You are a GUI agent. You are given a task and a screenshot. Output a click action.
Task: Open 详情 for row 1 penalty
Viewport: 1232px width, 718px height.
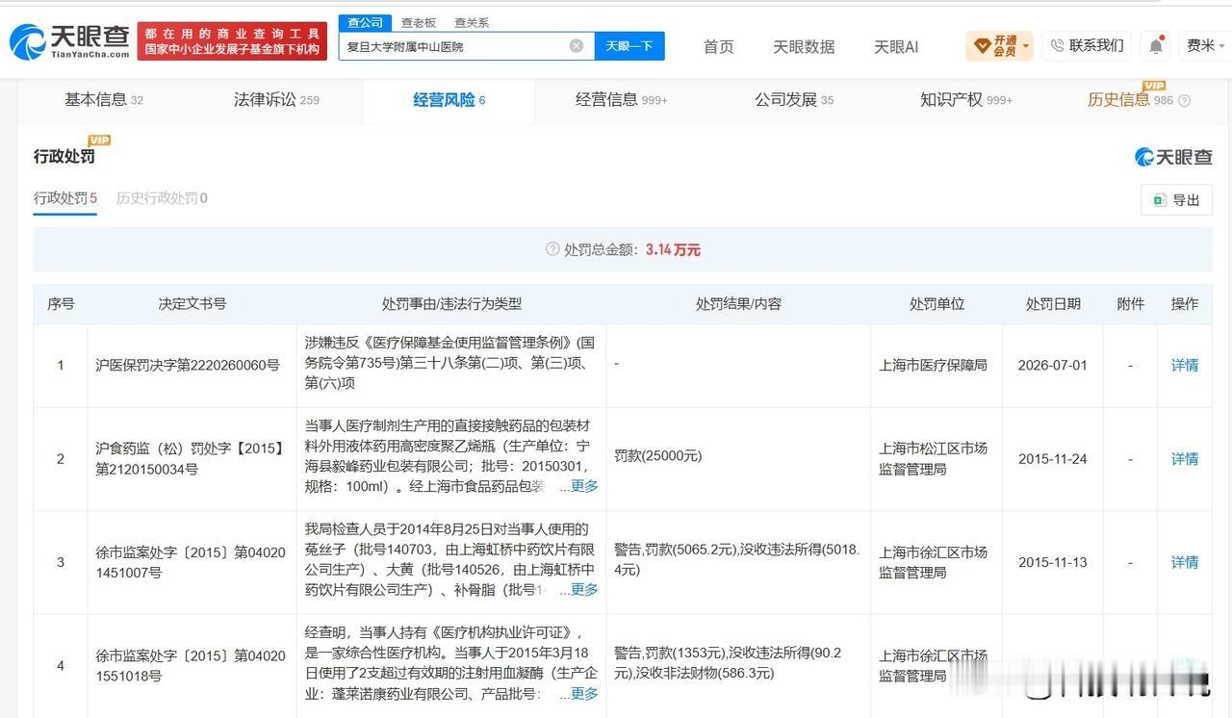click(1185, 366)
